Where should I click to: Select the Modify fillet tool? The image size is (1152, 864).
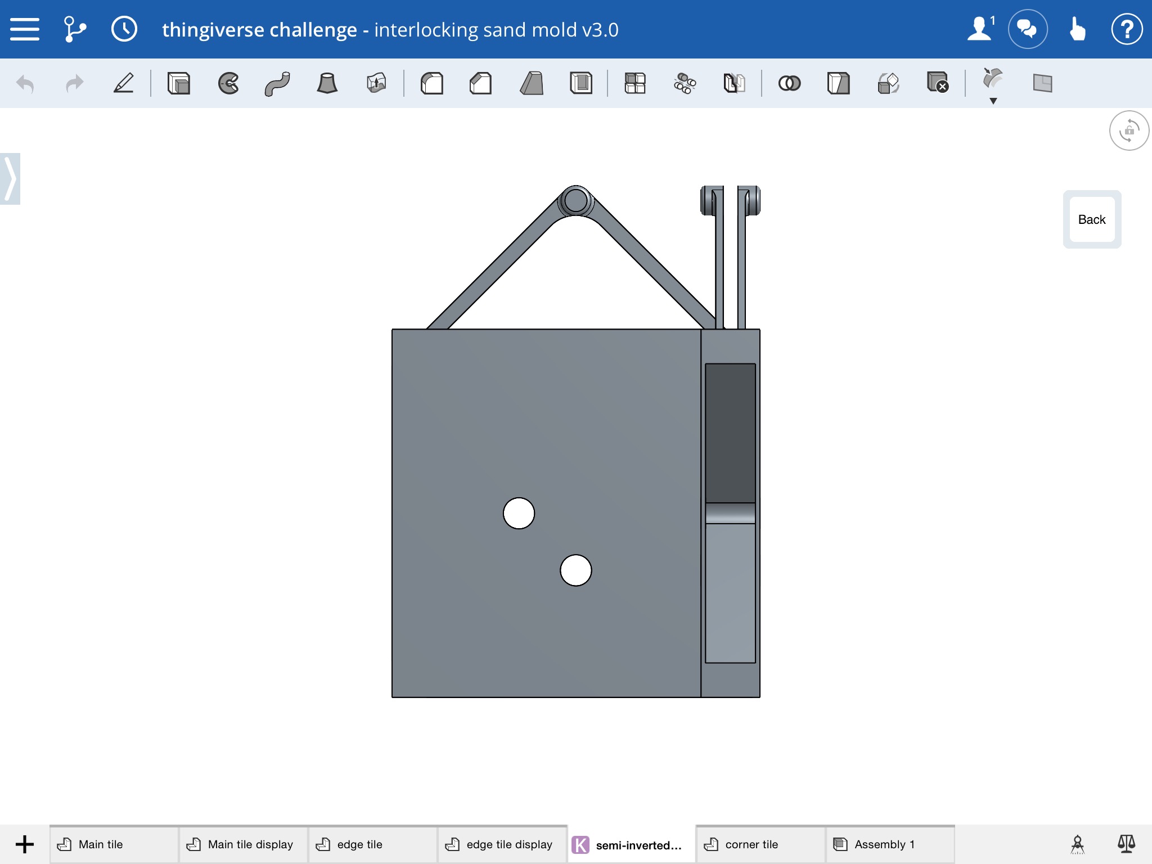pos(993,79)
